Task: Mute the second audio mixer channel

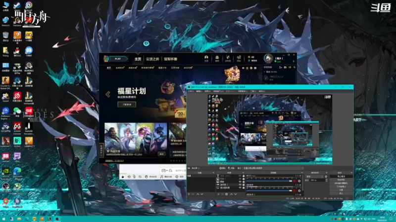Action: pyautogui.click(x=295, y=190)
